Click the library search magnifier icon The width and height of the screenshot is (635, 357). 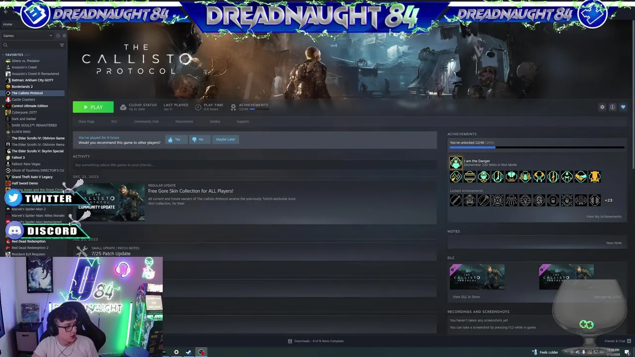[x=5, y=45]
